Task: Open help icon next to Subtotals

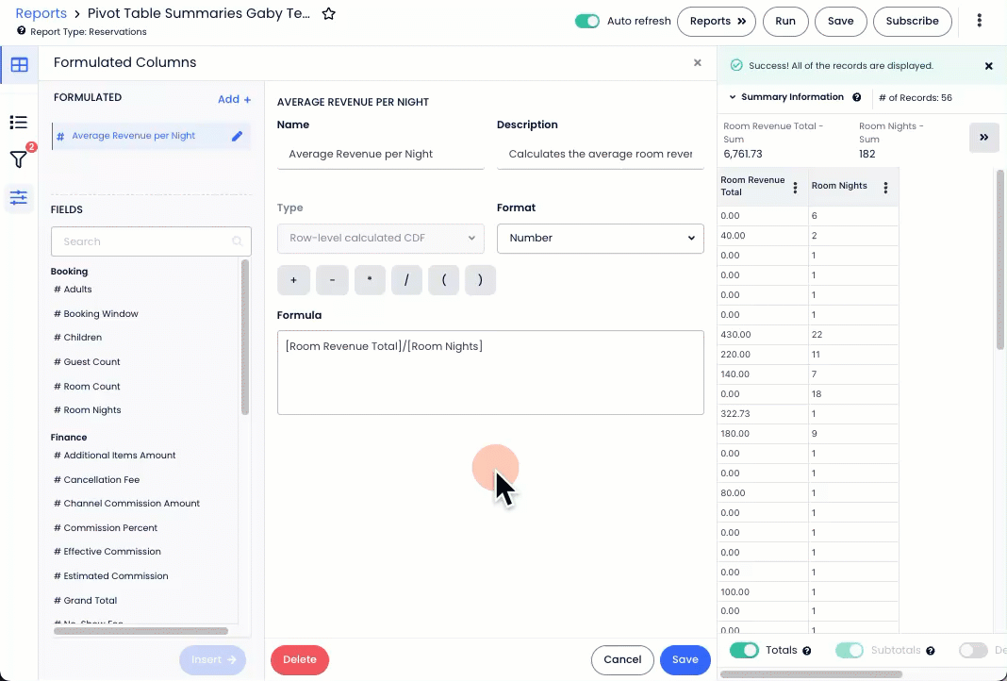Action: 930,651
